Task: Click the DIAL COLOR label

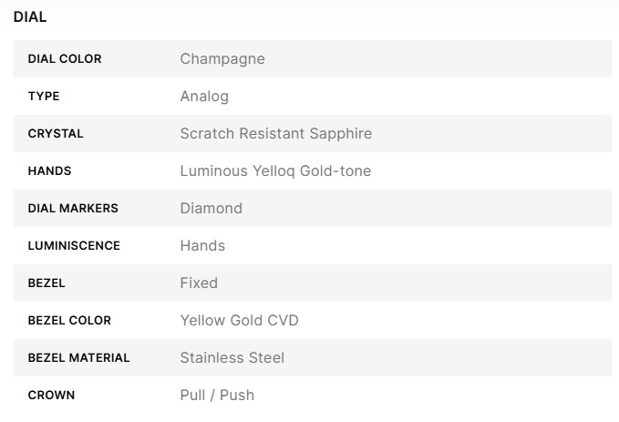Action: pyautogui.click(x=65, y=59)
